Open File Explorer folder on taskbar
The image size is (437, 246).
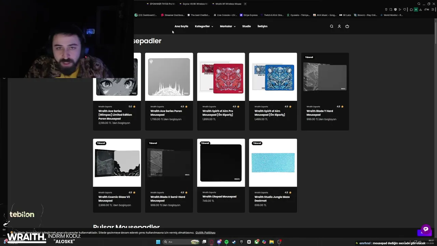(x=271, y=242)
